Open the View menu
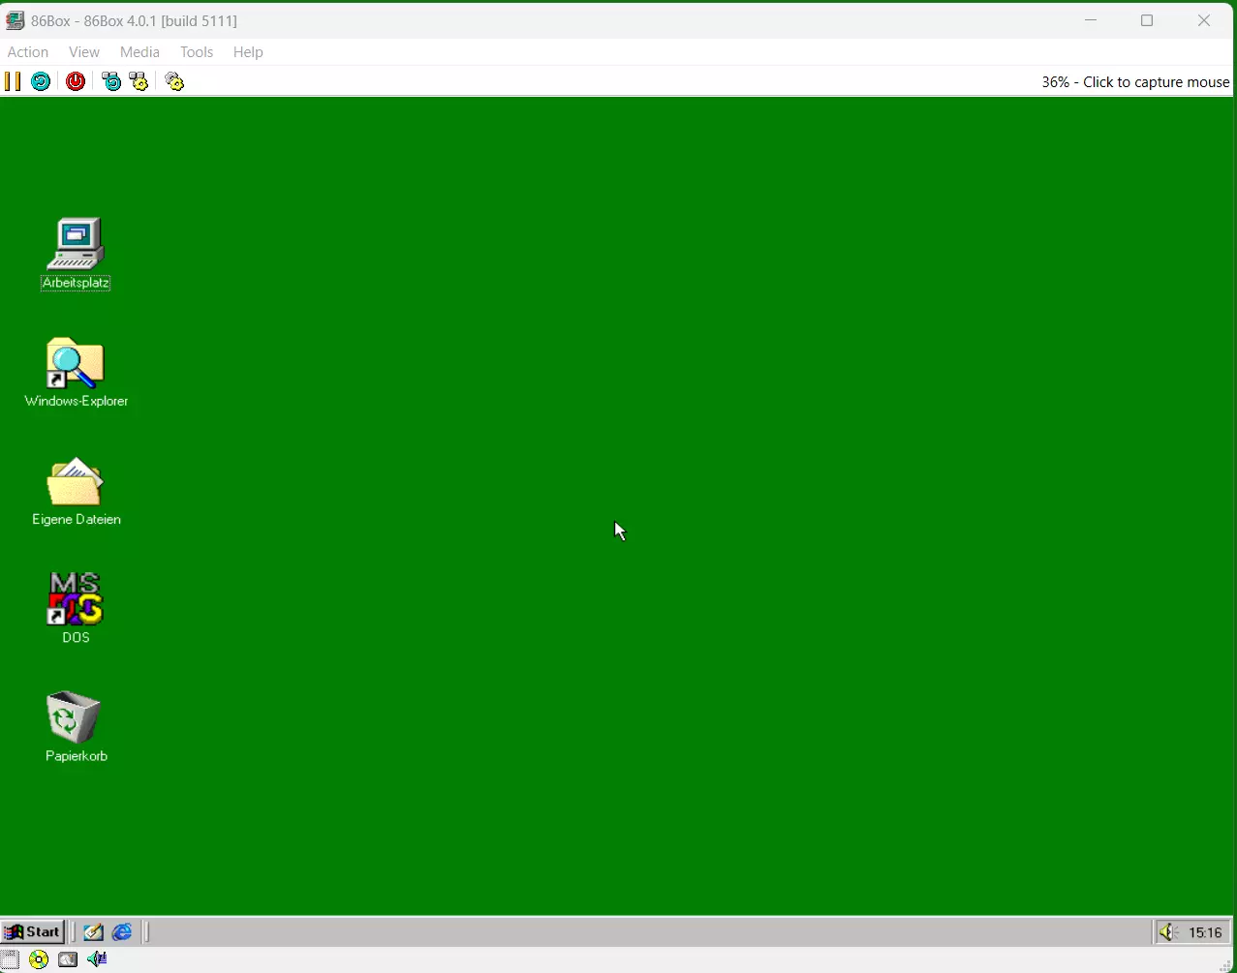 (x=84, y=52)
